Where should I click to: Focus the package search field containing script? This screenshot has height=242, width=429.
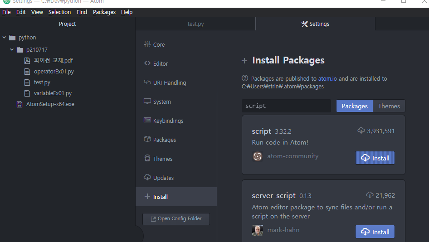(x=286, y=106)
